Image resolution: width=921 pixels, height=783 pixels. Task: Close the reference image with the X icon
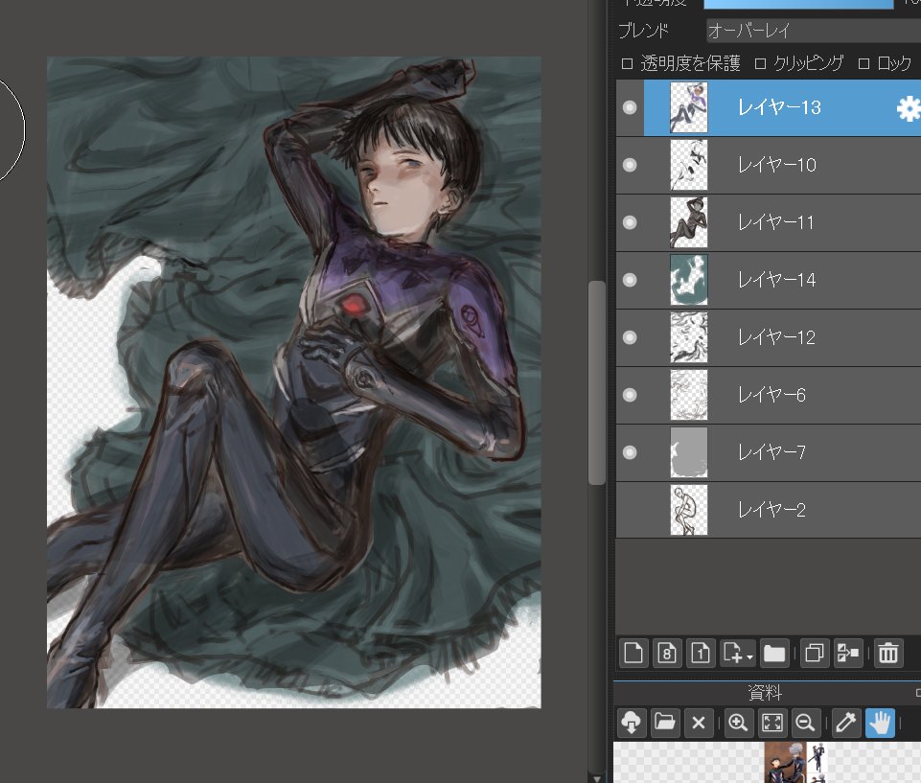(x=699, y=722)
